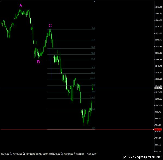Click the Fibonacci 38.2 level label
This screenshot has height=160, width=163.
(x=93, y=47)
